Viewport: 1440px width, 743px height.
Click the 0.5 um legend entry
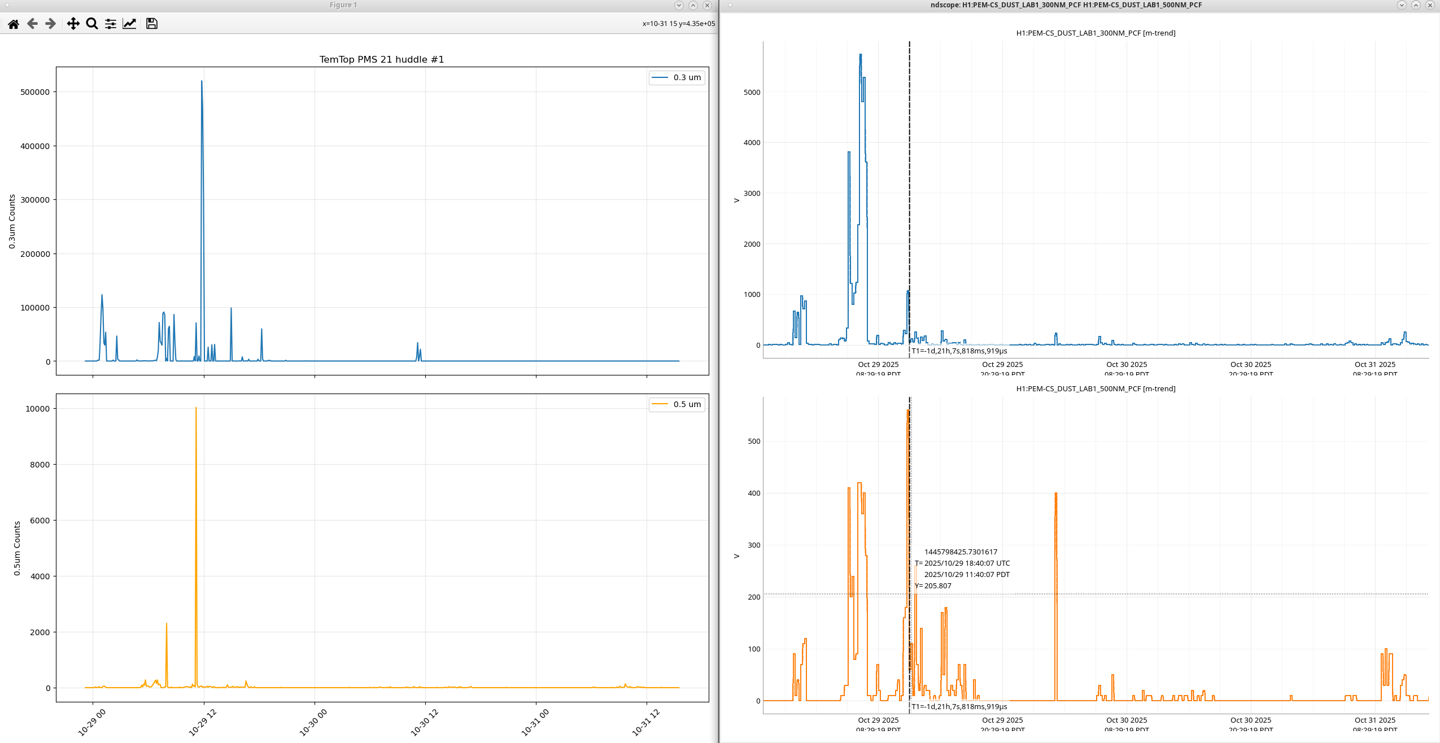tap(677, 404)
